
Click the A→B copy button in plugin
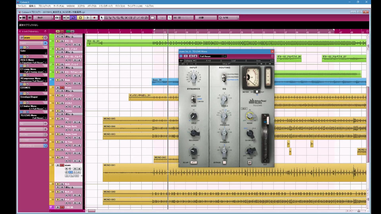(208, 61)
